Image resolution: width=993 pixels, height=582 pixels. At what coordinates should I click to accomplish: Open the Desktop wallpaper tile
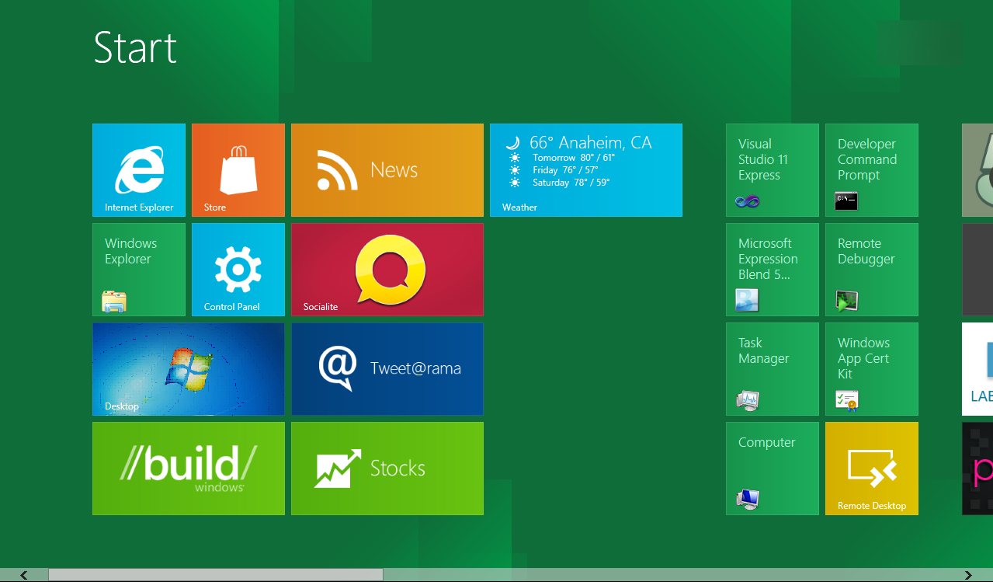tap(189, 369)
